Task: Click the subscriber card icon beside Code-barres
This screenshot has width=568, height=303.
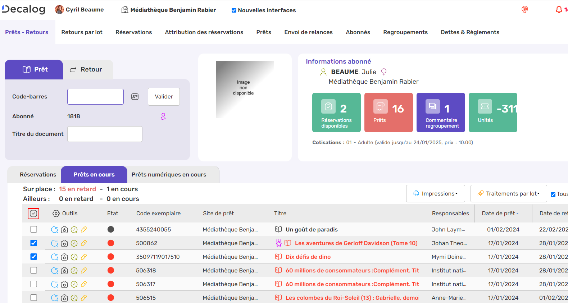Action: pyautogui.click(x=135, y=97)
